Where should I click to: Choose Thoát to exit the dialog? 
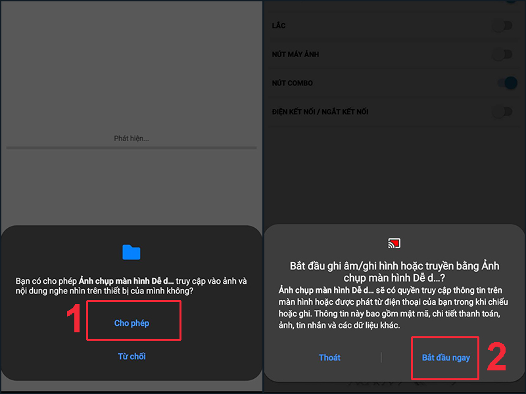click(329, 357)
